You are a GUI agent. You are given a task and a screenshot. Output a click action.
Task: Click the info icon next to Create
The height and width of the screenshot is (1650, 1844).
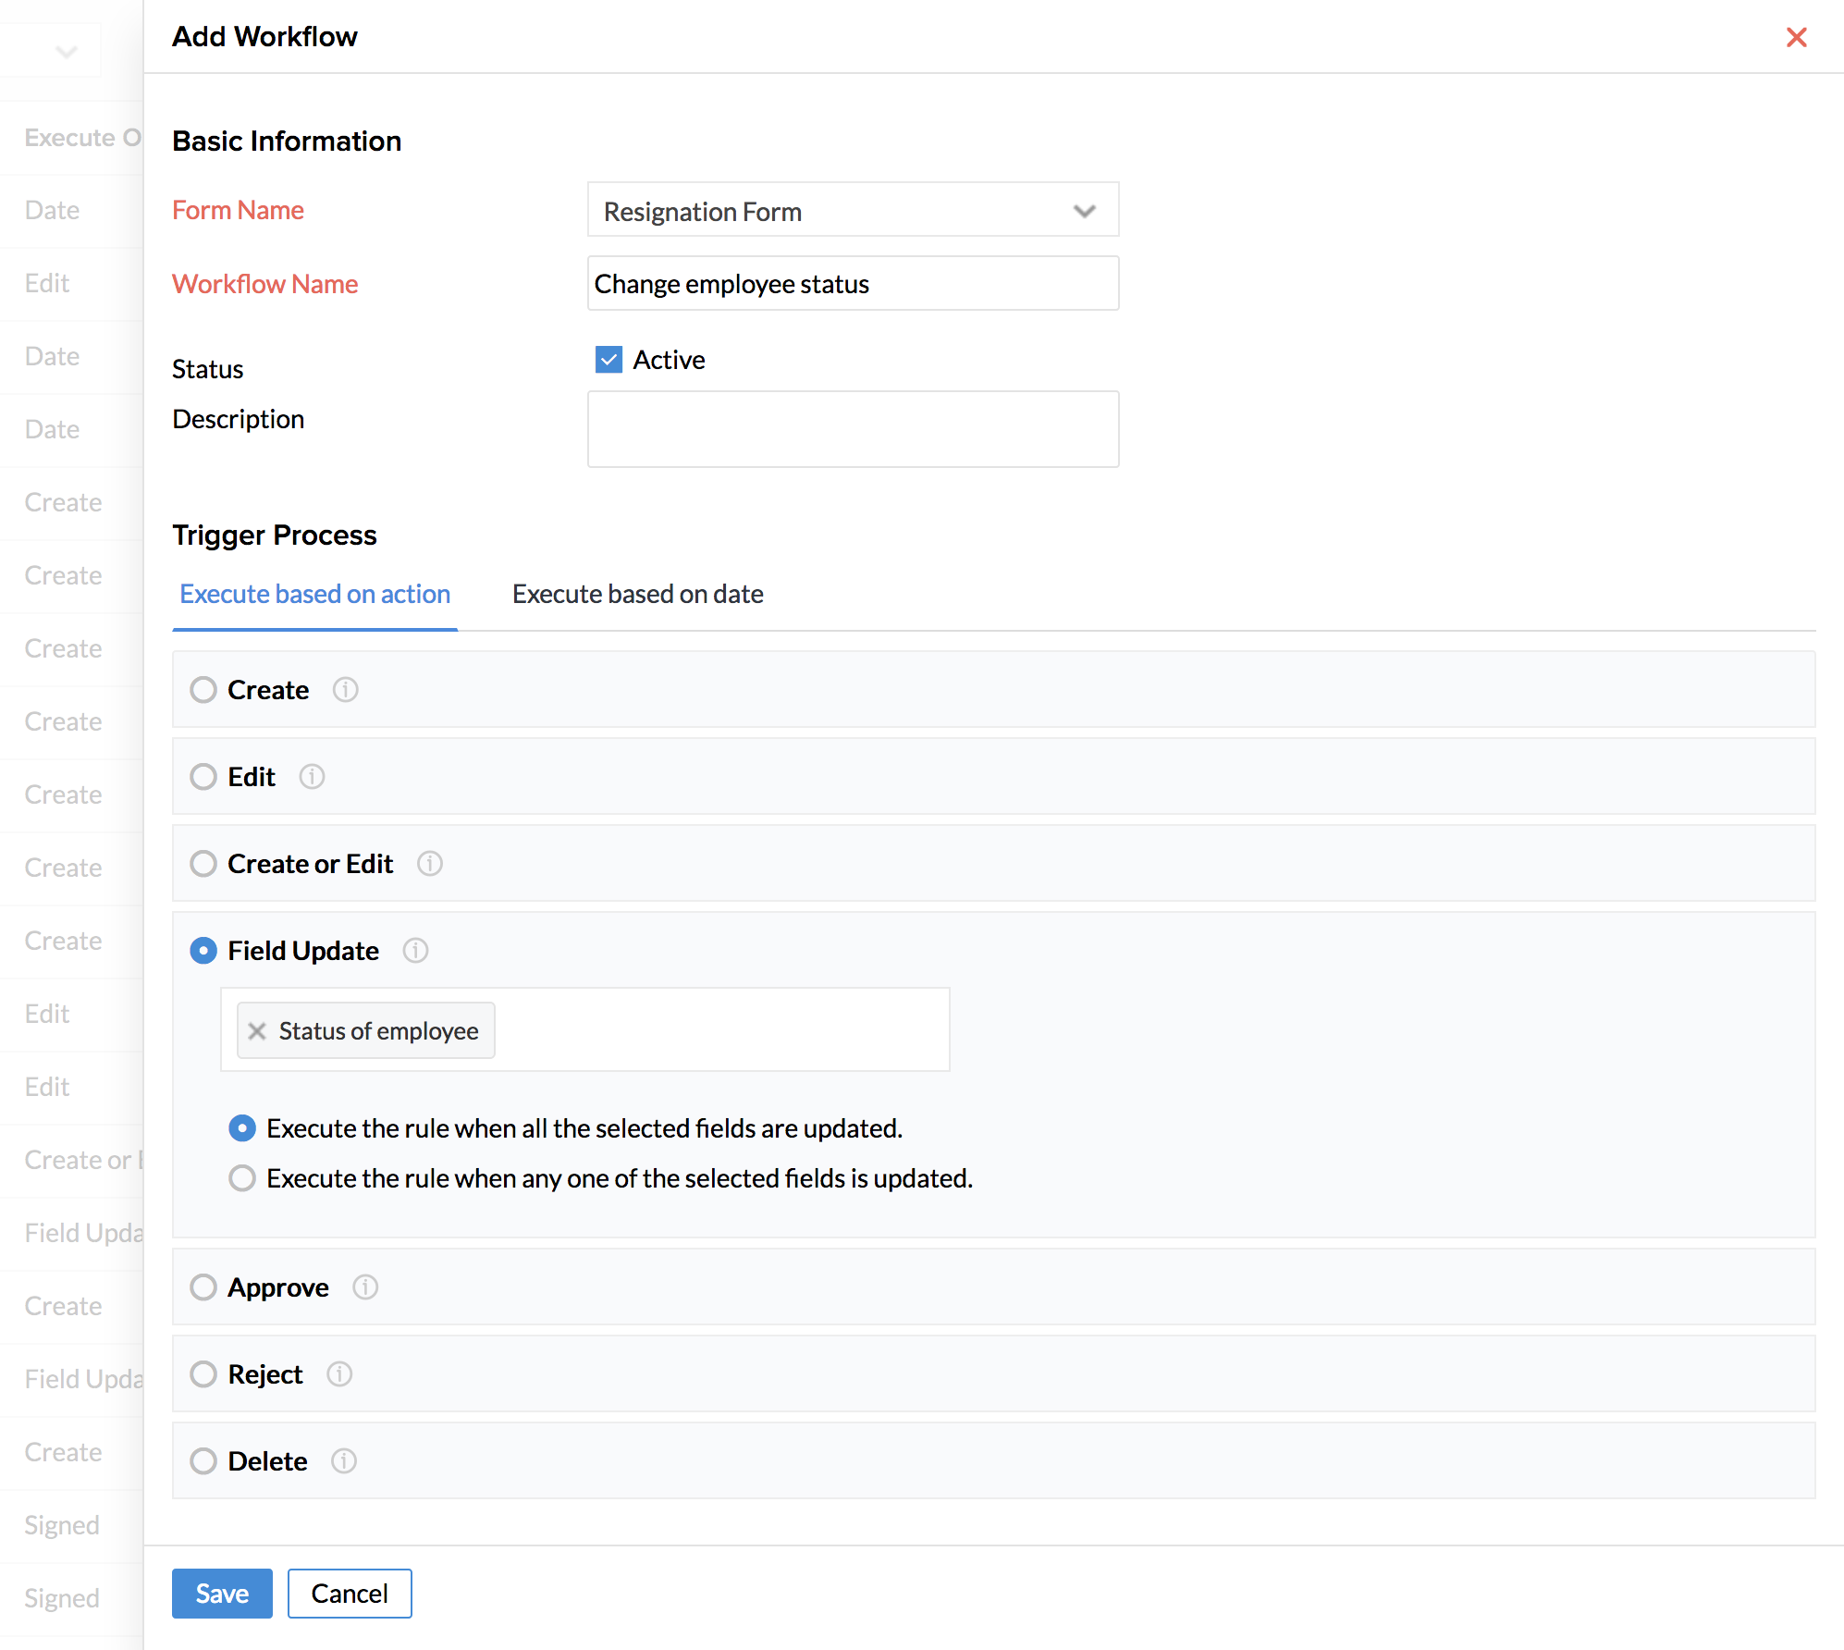pyautogui.click(x=346, y=688)
